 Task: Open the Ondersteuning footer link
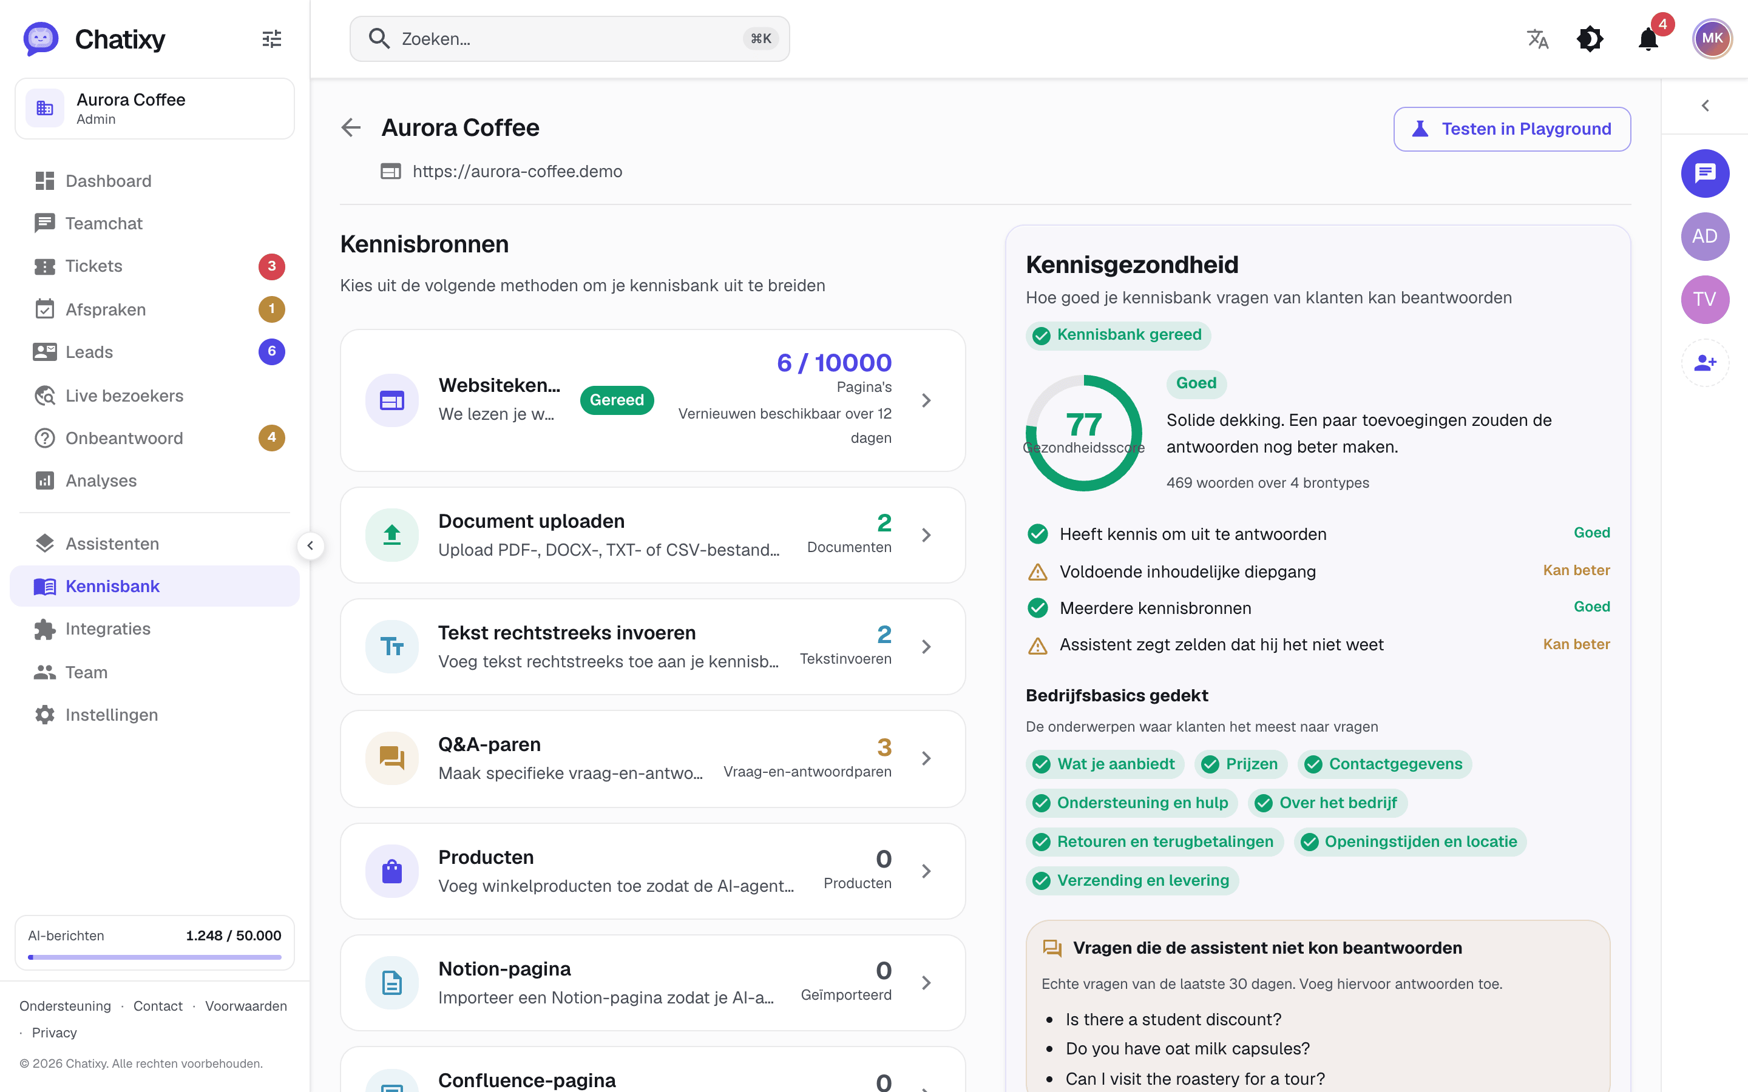point(65,1006)
